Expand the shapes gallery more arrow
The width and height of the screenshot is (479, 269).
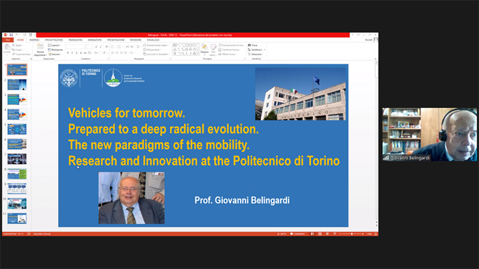click(198, 53)
